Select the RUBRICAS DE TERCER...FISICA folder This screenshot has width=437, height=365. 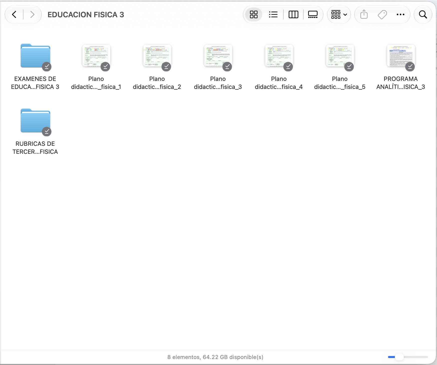35,121
